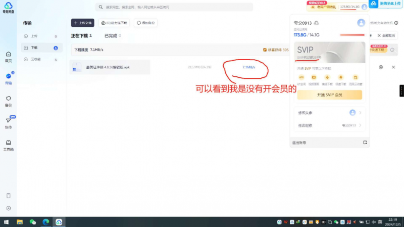Switch to the 已完成 tab
Screen dimensions: 404x227
coord(111,36)
